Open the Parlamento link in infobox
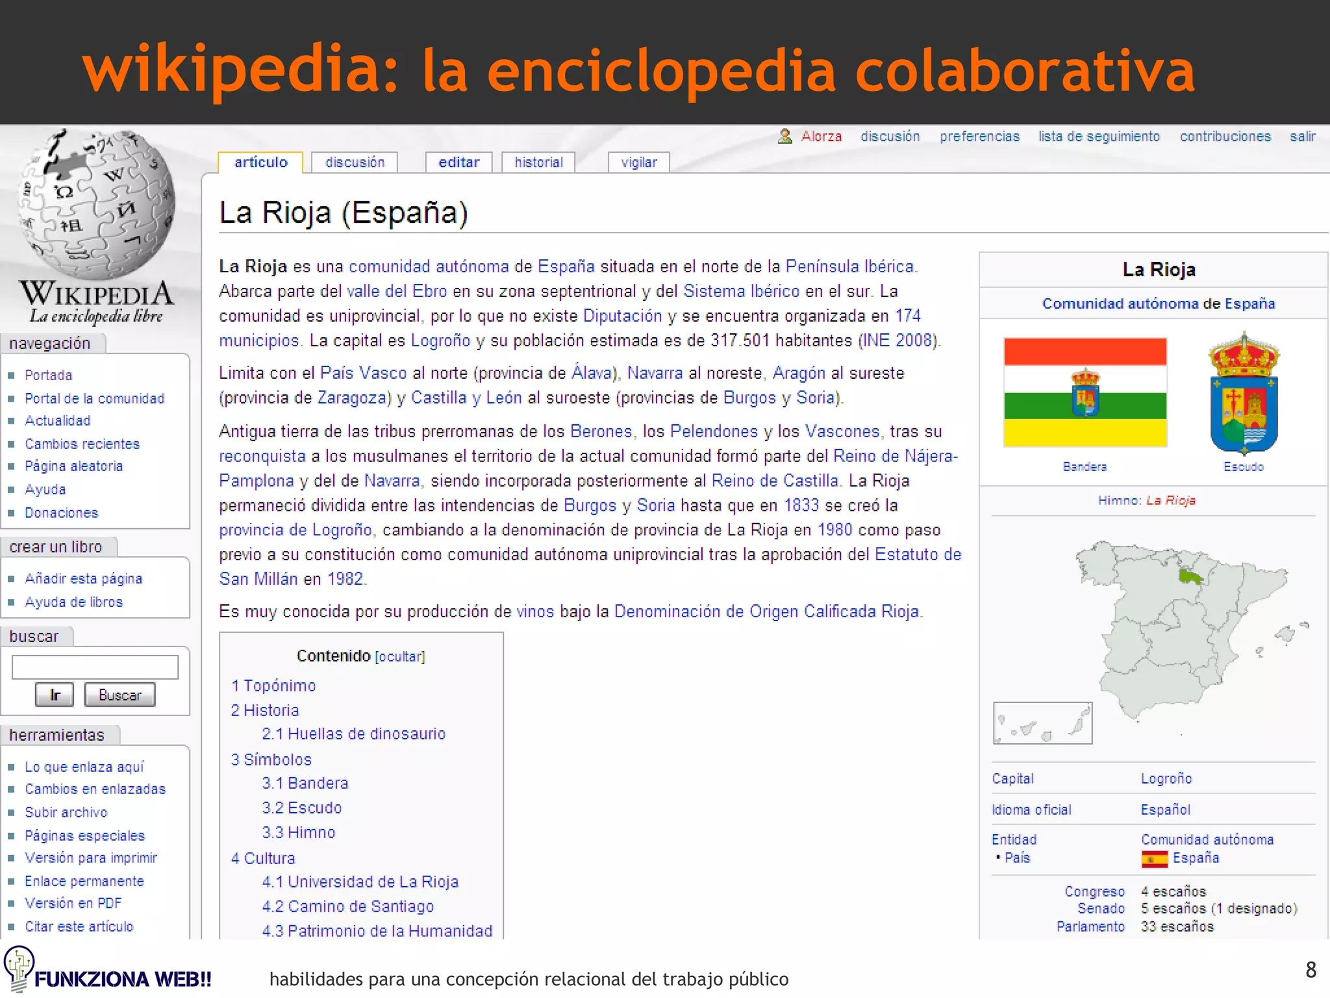This screenshot has height=998, width=1330. pos(1090,927)
